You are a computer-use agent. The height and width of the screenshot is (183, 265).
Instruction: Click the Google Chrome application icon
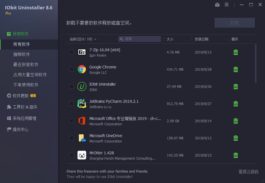pos(82,69)
